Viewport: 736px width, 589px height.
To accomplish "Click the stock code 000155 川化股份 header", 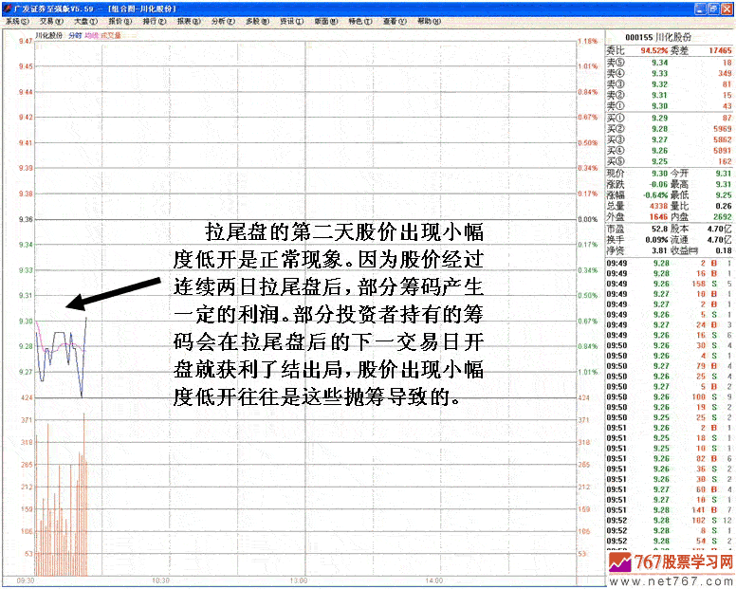I will [668, 35].
